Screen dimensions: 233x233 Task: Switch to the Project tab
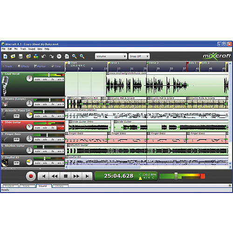10,186
